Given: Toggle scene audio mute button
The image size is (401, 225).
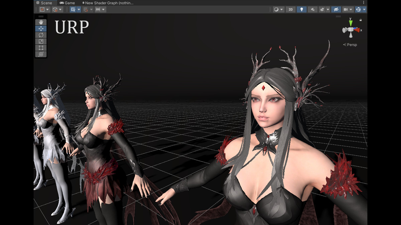Looking at the screenshot, I should coord(312,9).
